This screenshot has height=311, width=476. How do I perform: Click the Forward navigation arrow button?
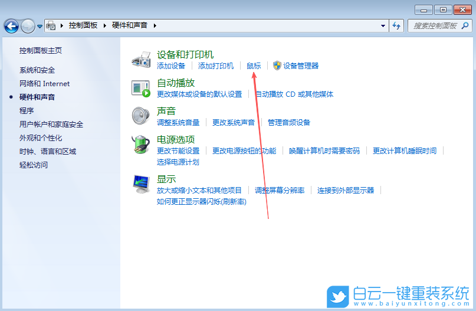tap(28, 26)
